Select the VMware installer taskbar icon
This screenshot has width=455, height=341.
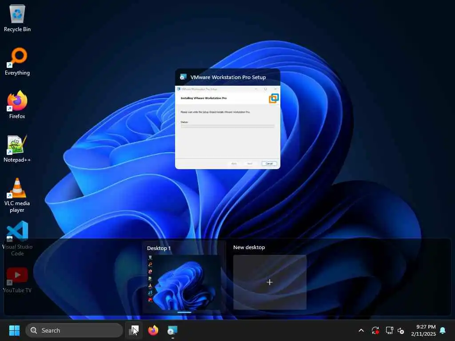point(173,330)
